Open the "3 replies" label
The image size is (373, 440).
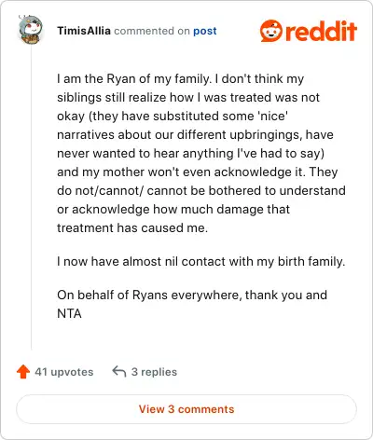coord(154,372)
